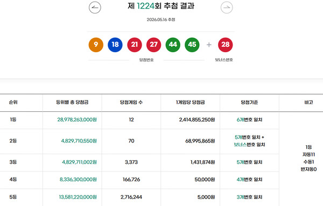This screenshot has height=206, width=323.
Task: Go to the previous draw with left arrow
Action: (x=95, y=8)
